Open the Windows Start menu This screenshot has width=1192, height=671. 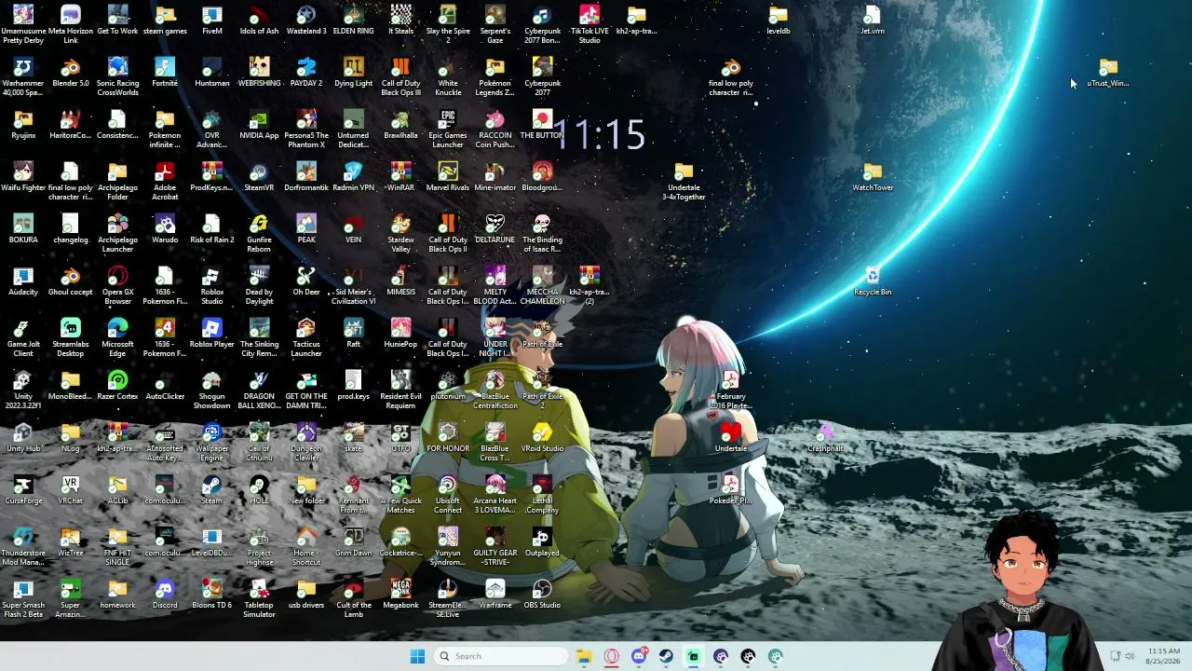pos(417,656)
